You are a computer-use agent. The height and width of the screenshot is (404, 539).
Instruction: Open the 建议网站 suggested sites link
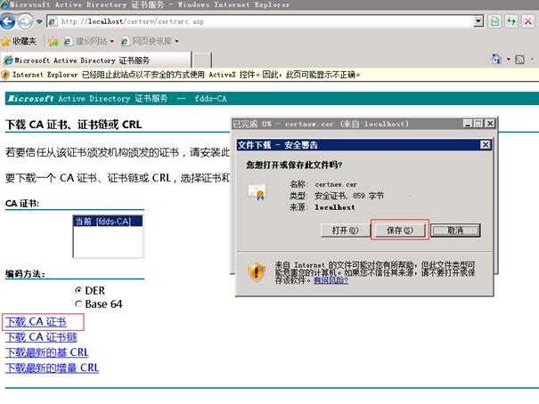coord(89,41)
